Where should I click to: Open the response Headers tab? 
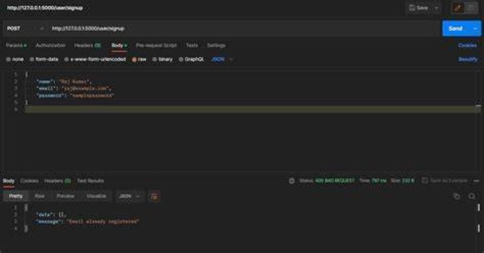pyautogui.click(x=57, y=181)
